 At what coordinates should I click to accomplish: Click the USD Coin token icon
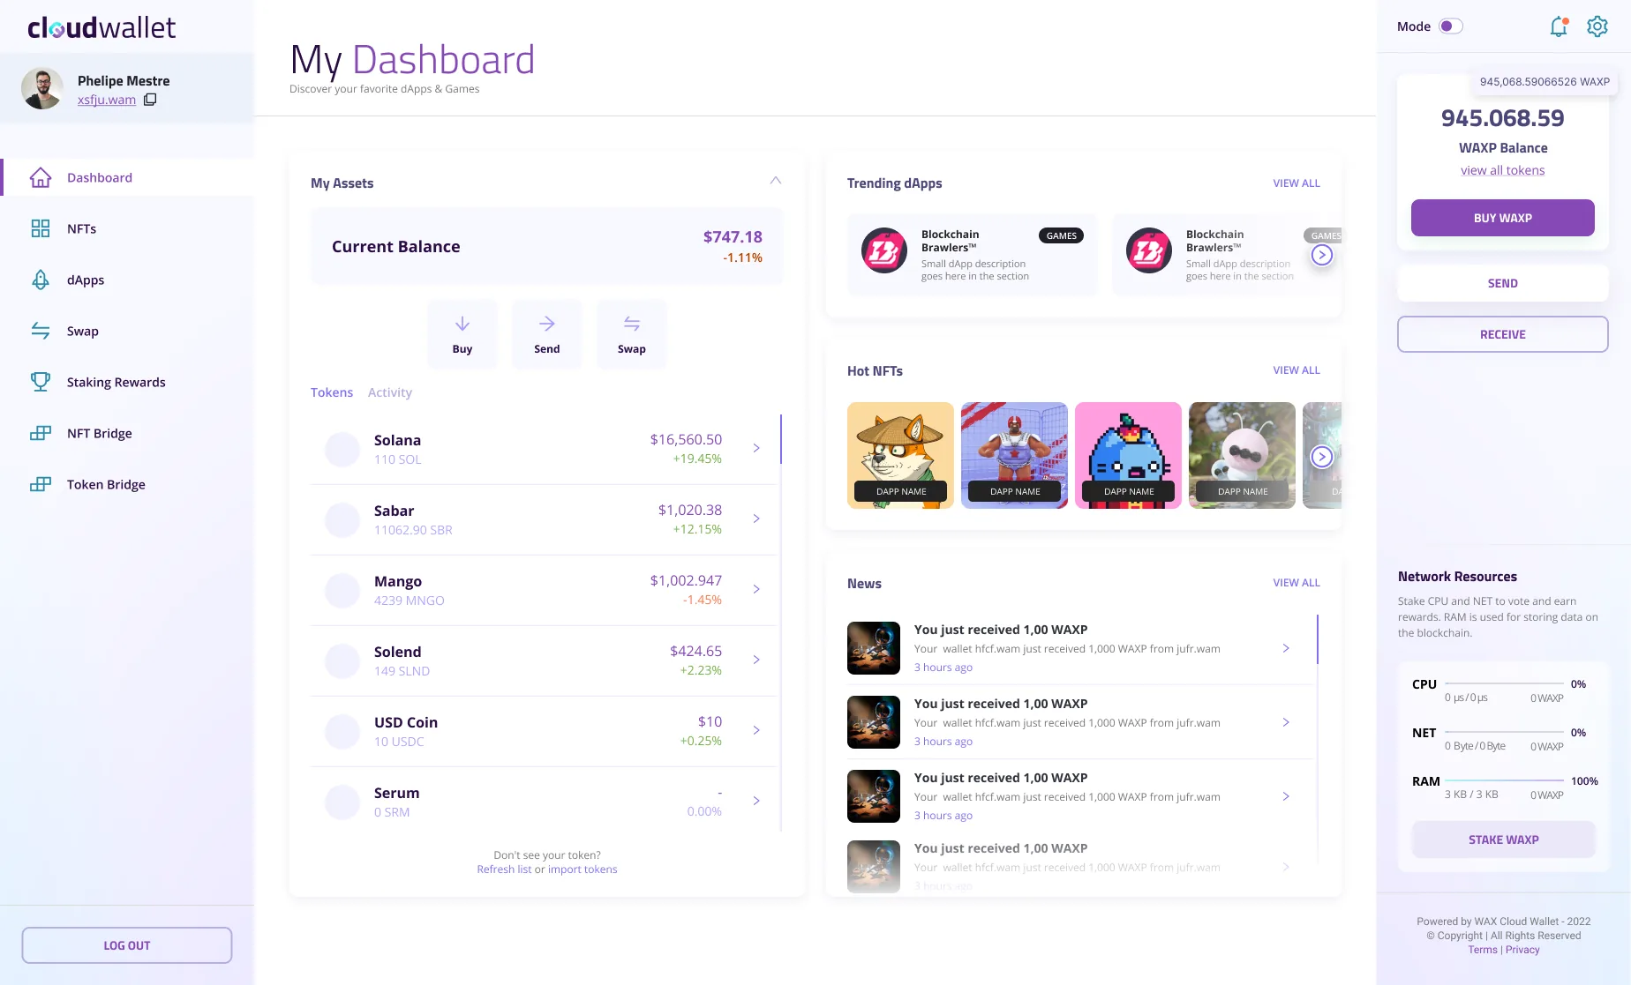pyautogui.click(x=342, y=731)
